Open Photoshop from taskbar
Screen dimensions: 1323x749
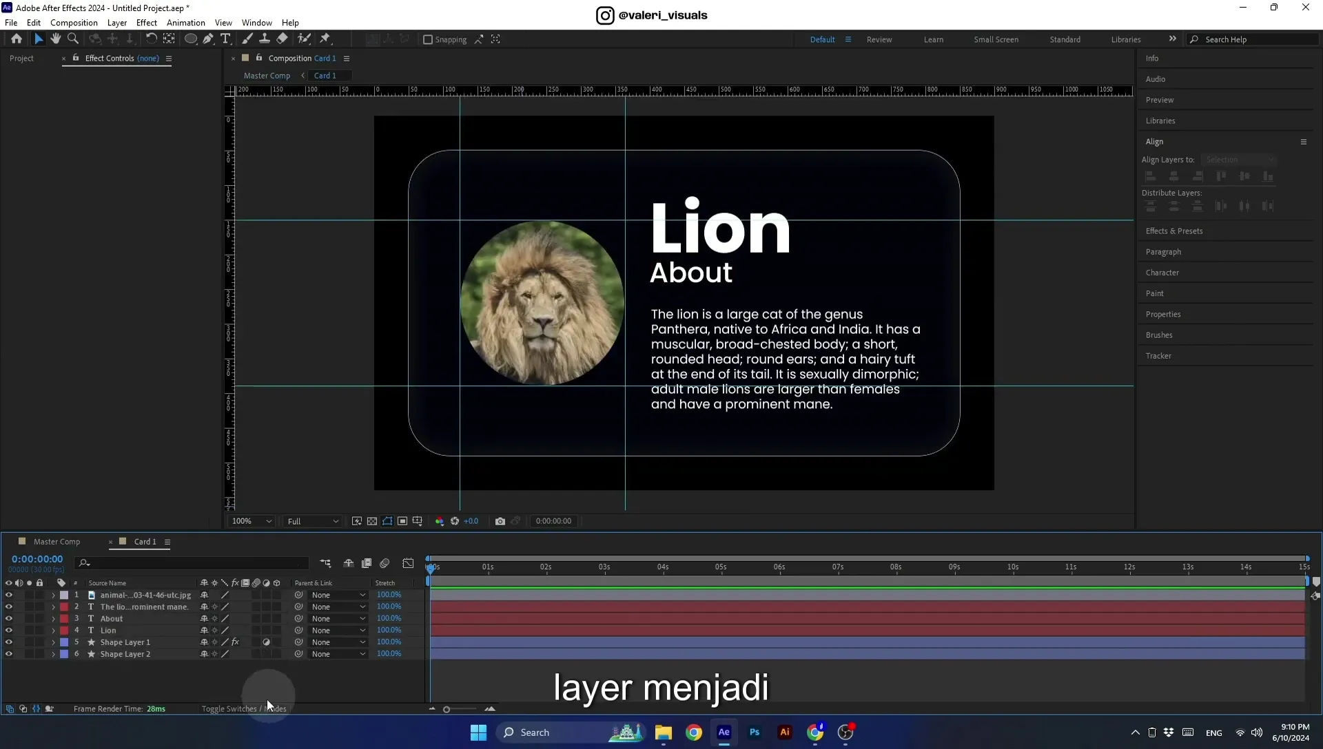755,732
